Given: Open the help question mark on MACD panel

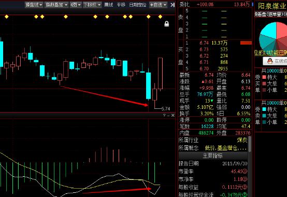Looking at the screenshot, I should coord(164,115).
